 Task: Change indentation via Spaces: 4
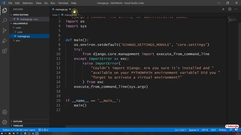194,130
